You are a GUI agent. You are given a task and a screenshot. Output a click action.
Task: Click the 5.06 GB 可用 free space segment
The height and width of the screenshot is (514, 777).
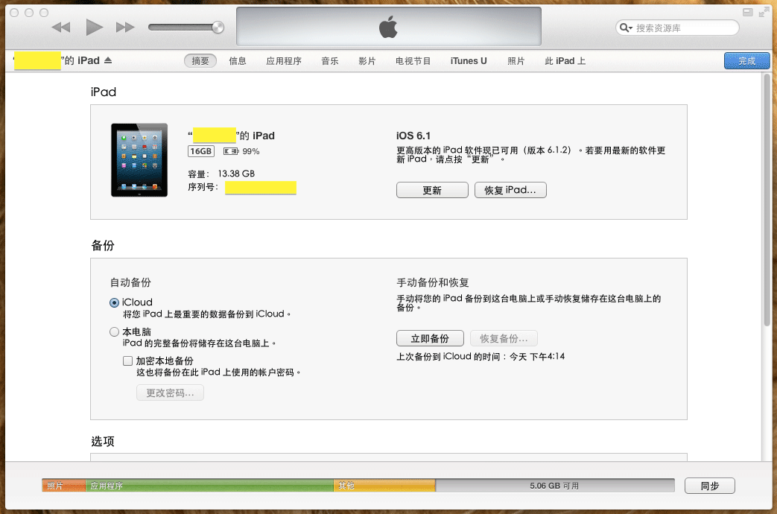point(555,486)
